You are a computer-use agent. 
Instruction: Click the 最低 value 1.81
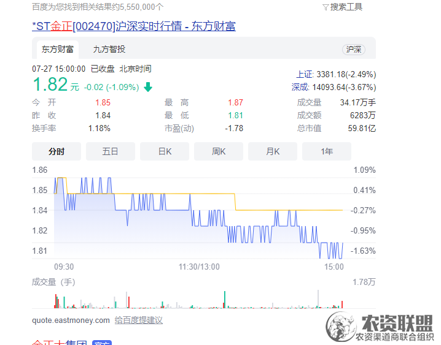coord(235,116)
